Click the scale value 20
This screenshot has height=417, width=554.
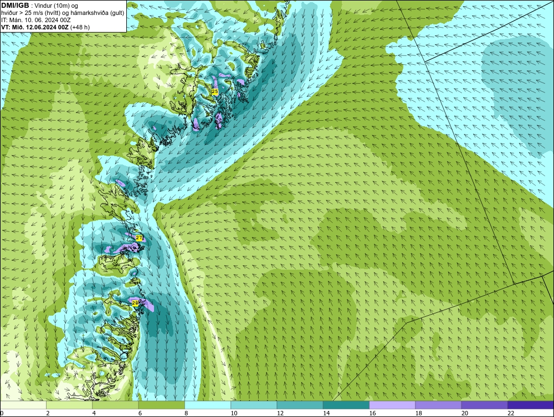(465, 414)
